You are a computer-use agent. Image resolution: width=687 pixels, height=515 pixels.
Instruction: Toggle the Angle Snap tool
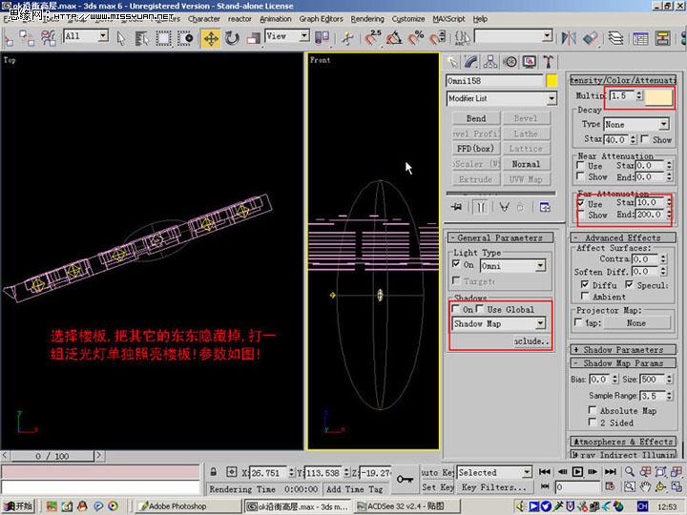click(x=394, y=38)
